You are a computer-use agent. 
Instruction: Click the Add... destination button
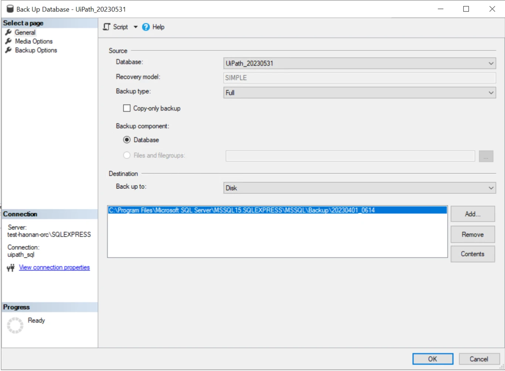(472, 214)
